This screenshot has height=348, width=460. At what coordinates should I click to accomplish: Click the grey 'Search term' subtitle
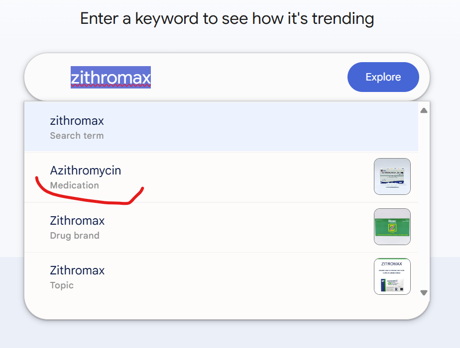point(77,136)
